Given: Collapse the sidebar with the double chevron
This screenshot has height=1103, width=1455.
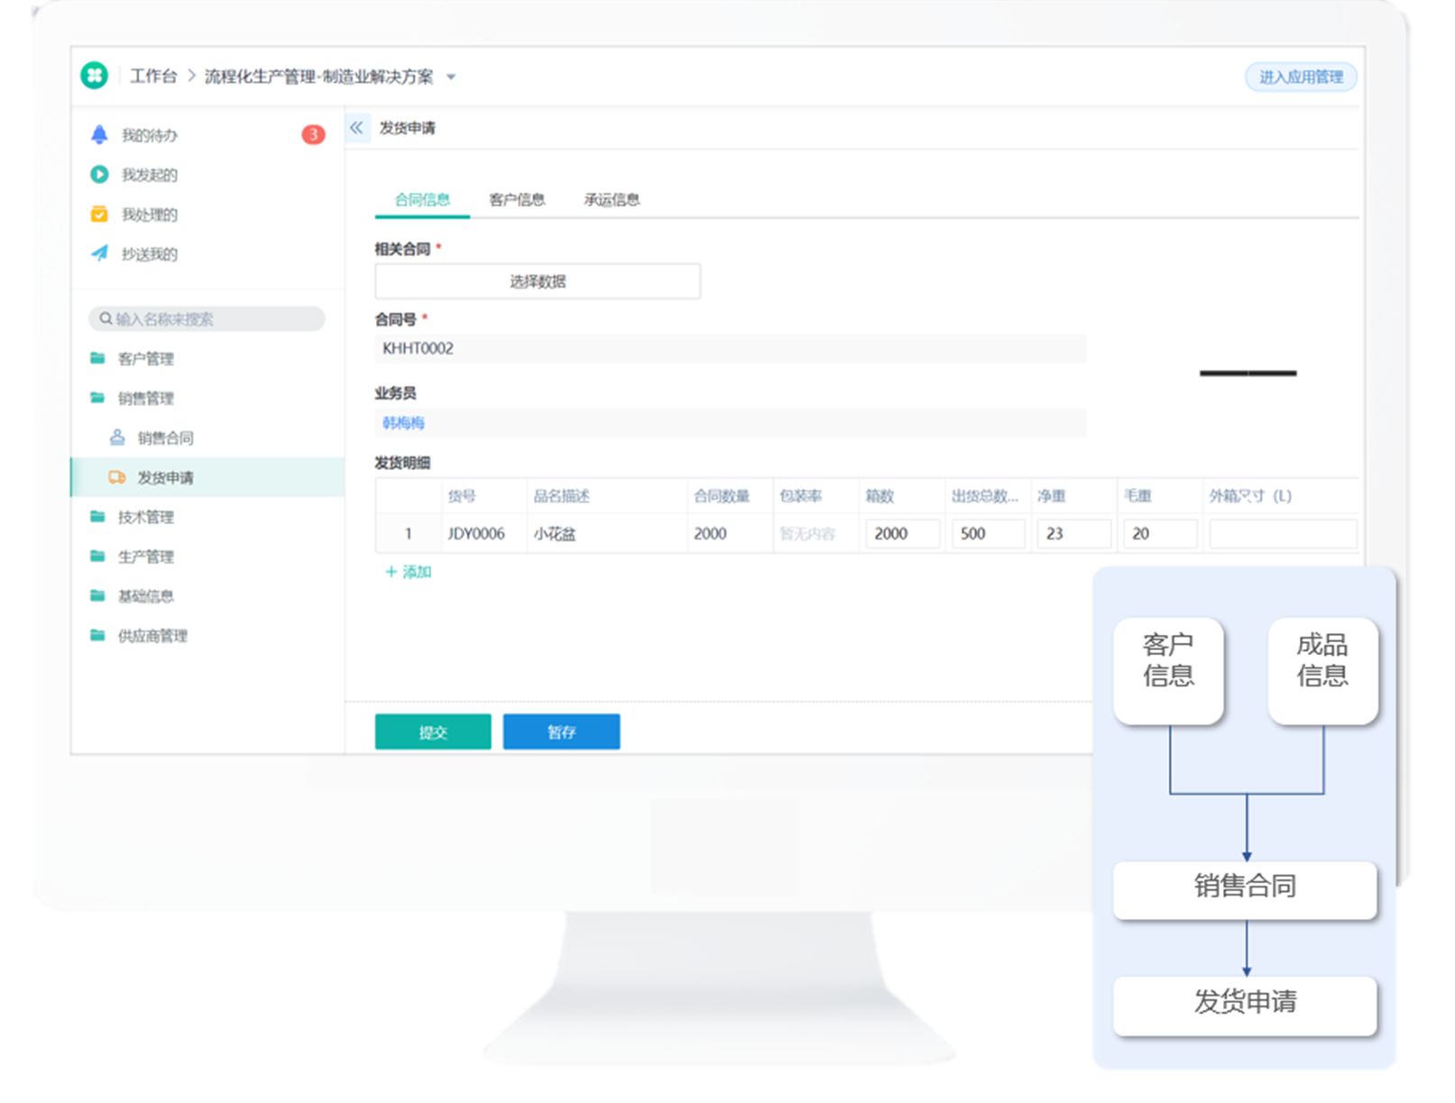Looking at the screenshot, I should (355, 127).
